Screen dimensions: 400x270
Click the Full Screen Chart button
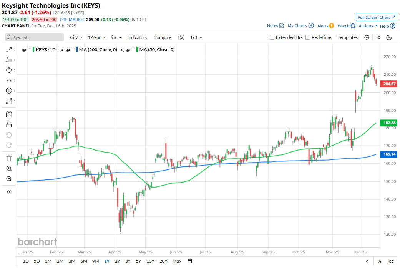pyautogui.click(x=376, y=17)
